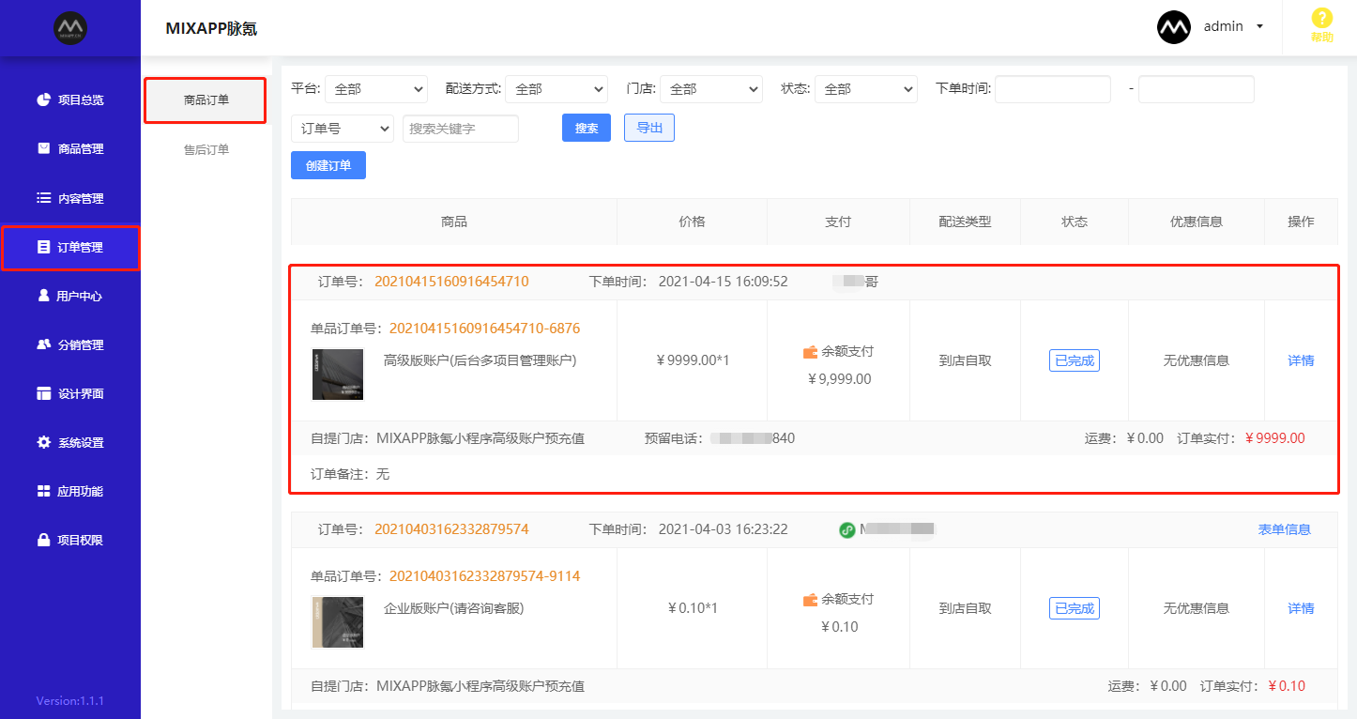Click 已完成 status tag on second order
1357x719 pixels.
(1075, 608)
